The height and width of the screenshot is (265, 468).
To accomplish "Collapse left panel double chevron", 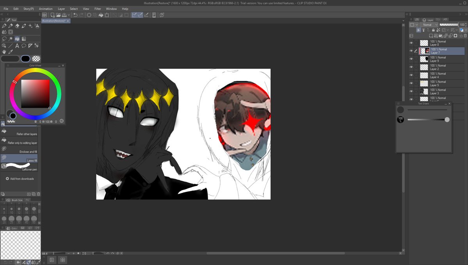I will [2, 14].
